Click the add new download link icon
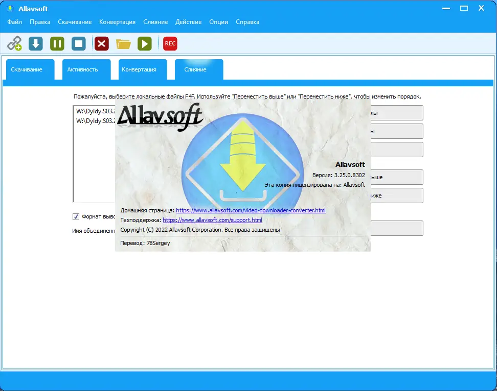This screenshot has width=497, height=391. 14,43
